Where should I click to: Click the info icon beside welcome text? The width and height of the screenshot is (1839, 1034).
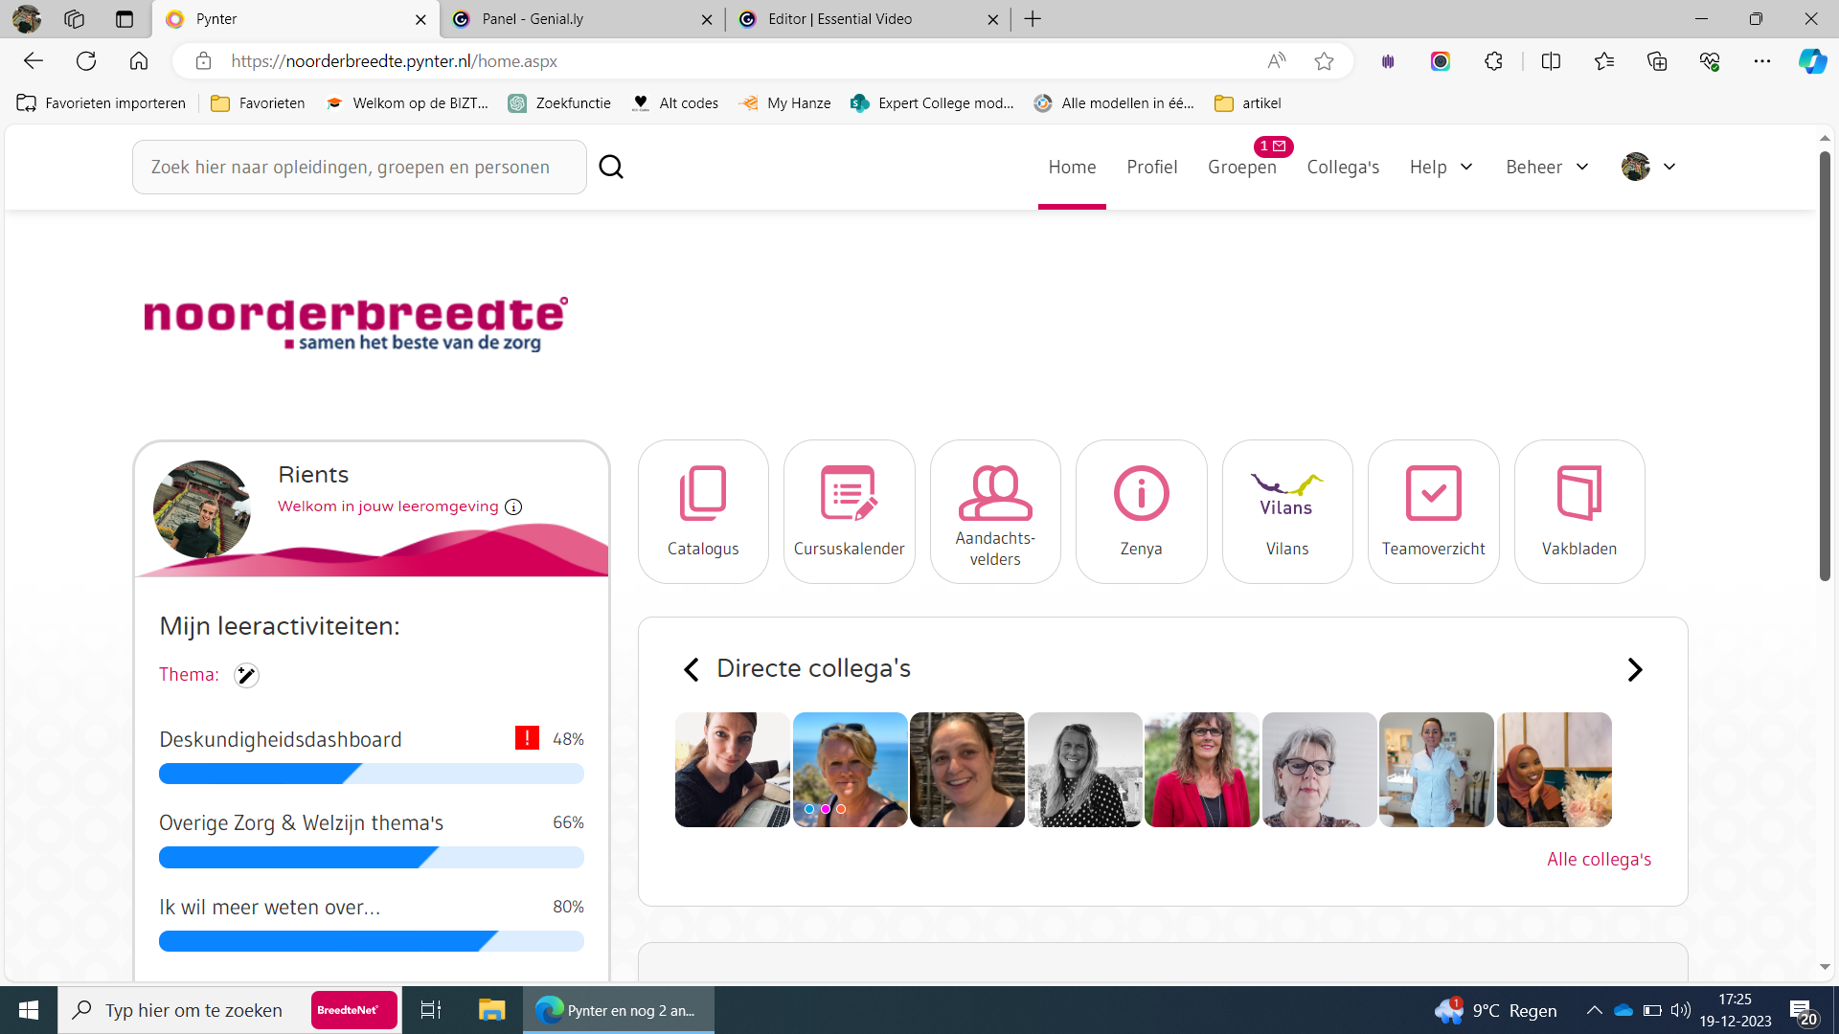pos(513,506)
